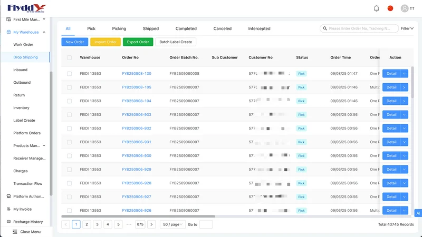Check the row for FYB250908-104
The width and height of the screenshot is (422, 237).
[70, 101]
